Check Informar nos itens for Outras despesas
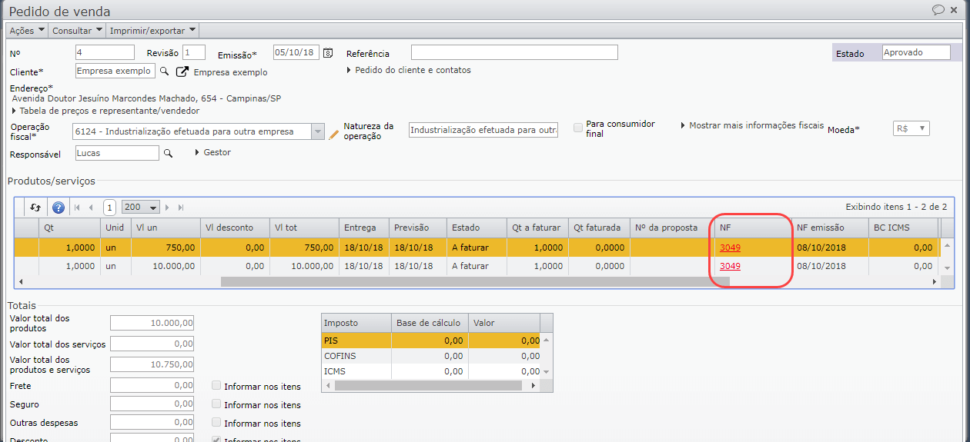970x442 pixels. pos(216,423)
